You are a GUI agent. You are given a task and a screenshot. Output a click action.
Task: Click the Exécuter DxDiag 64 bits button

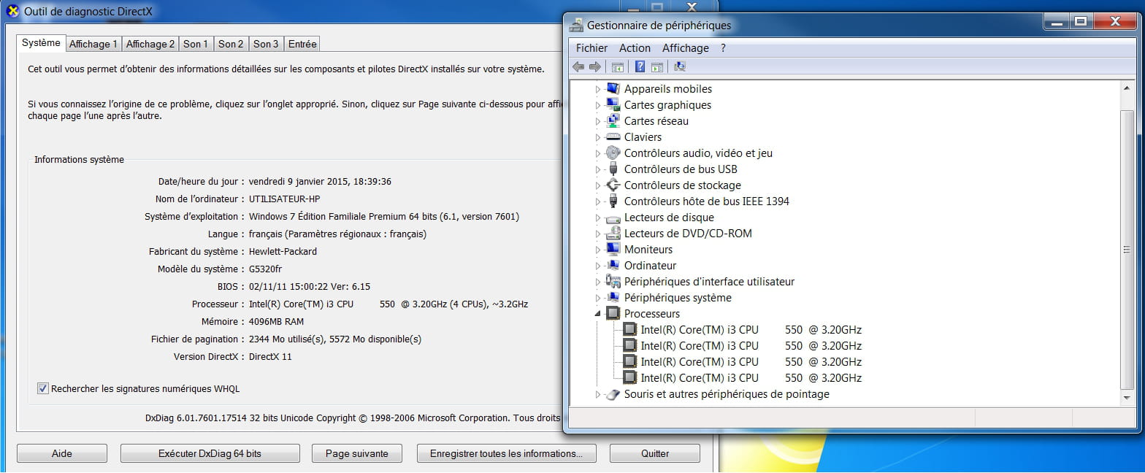click(210, 453)
